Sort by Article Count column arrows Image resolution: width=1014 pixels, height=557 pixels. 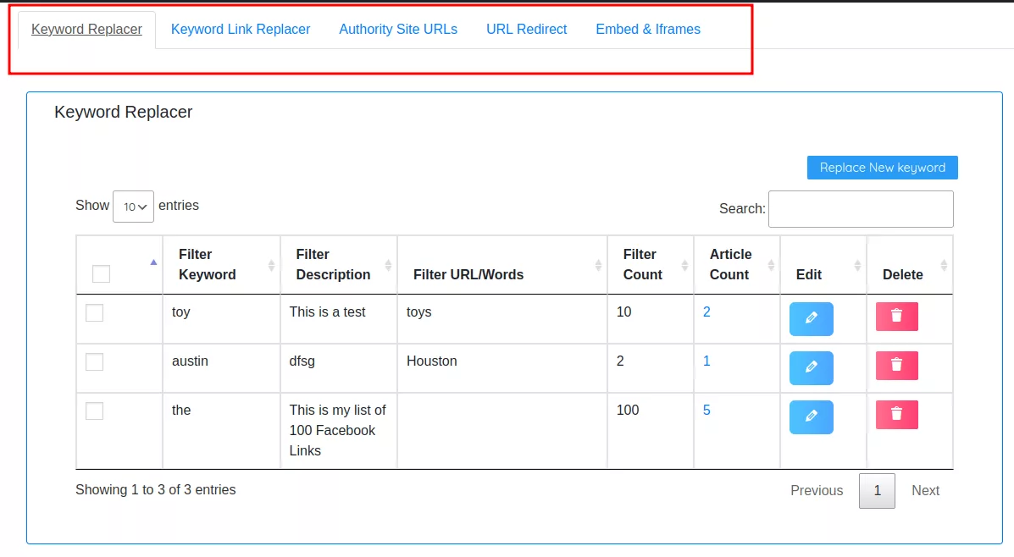771,265
